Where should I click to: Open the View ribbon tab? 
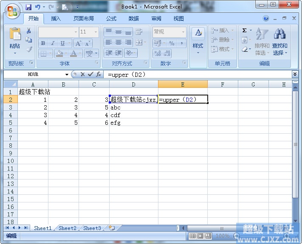pyautogui.click(x=178, y=19)
